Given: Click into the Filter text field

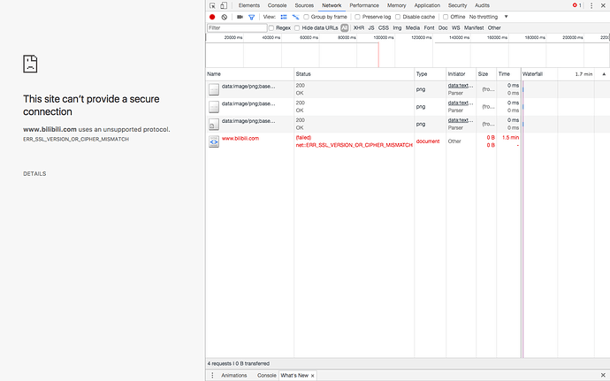Looking at the screenshot, I should [x=237, y=28].
